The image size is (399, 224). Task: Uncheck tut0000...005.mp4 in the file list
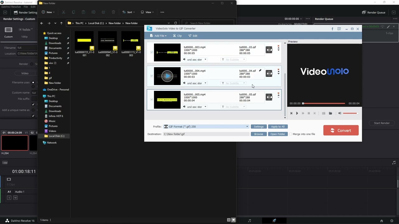pyautogui.click(x=152, y=100)
